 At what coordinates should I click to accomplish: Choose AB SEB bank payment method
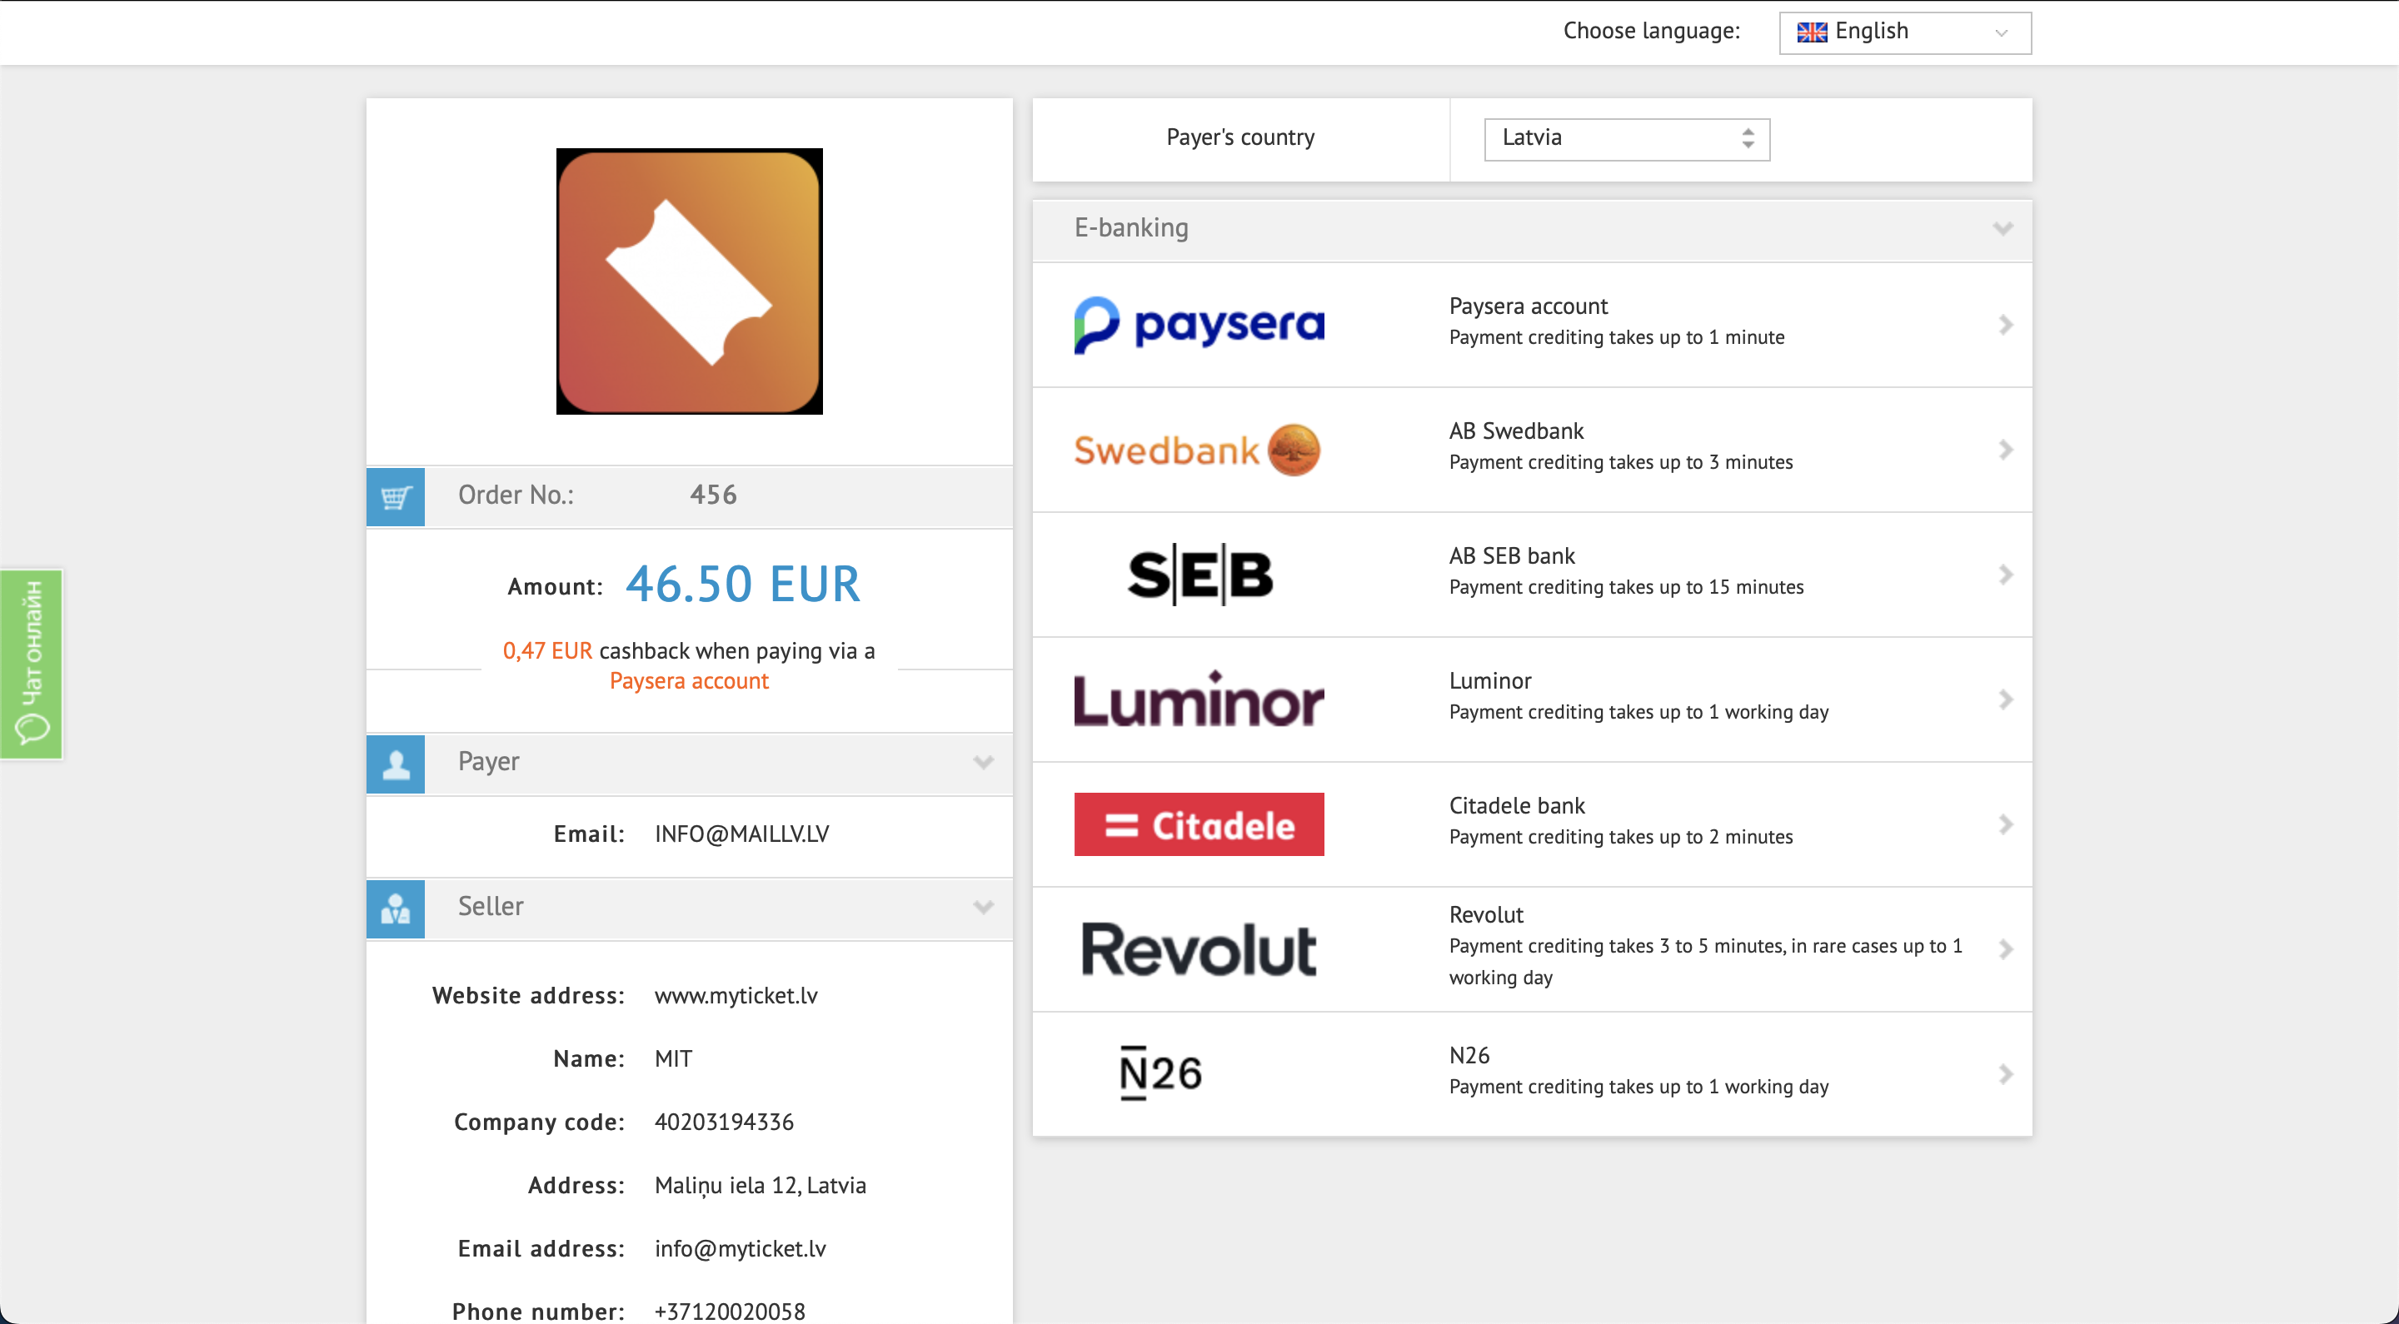tap(1532, 575)
